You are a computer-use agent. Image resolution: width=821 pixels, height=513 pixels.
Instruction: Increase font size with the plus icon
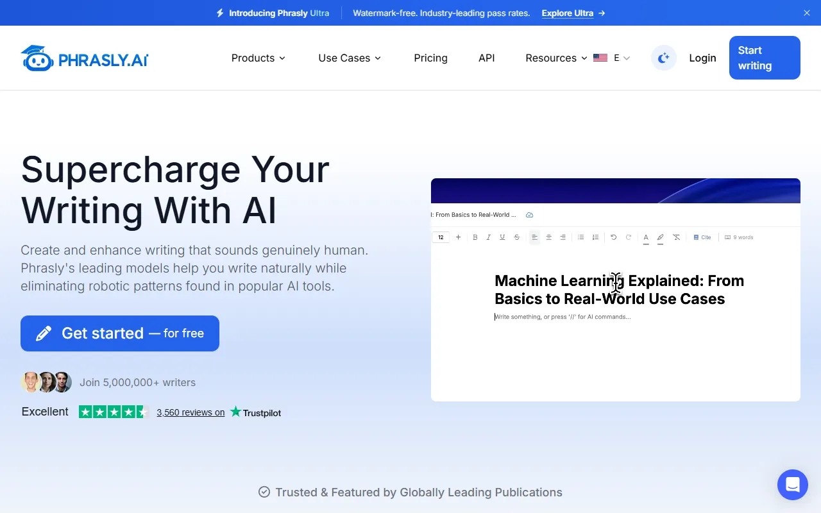point(458,237)
